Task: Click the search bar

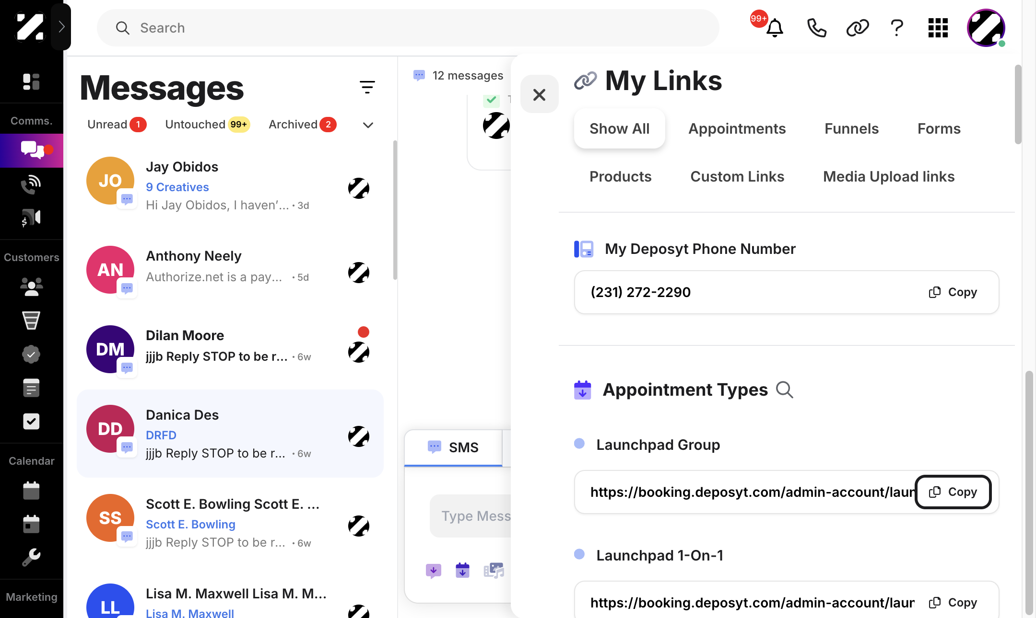Action: (408, 28)
